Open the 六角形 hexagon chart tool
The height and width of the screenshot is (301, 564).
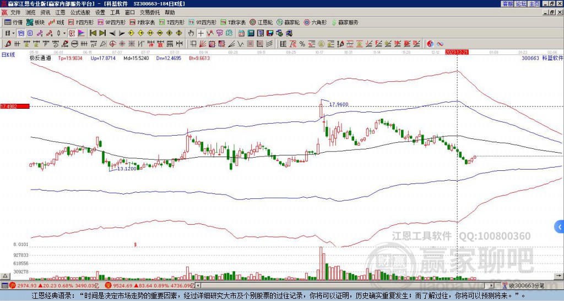(x=316, y=22)
